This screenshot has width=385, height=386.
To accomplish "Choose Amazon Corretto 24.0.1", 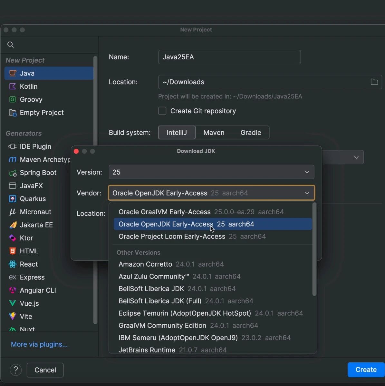I will (x=213, y=264).
